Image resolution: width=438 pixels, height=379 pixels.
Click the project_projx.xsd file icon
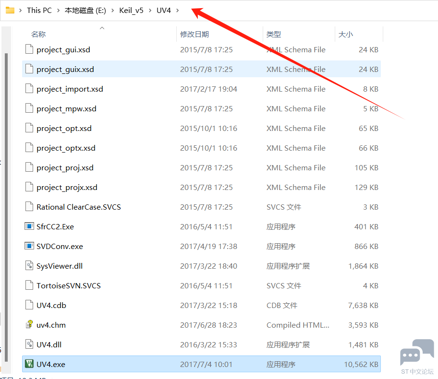29,187
